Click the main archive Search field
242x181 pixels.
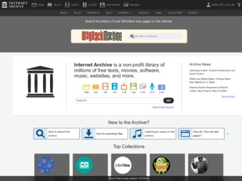[x=117, y=101]
